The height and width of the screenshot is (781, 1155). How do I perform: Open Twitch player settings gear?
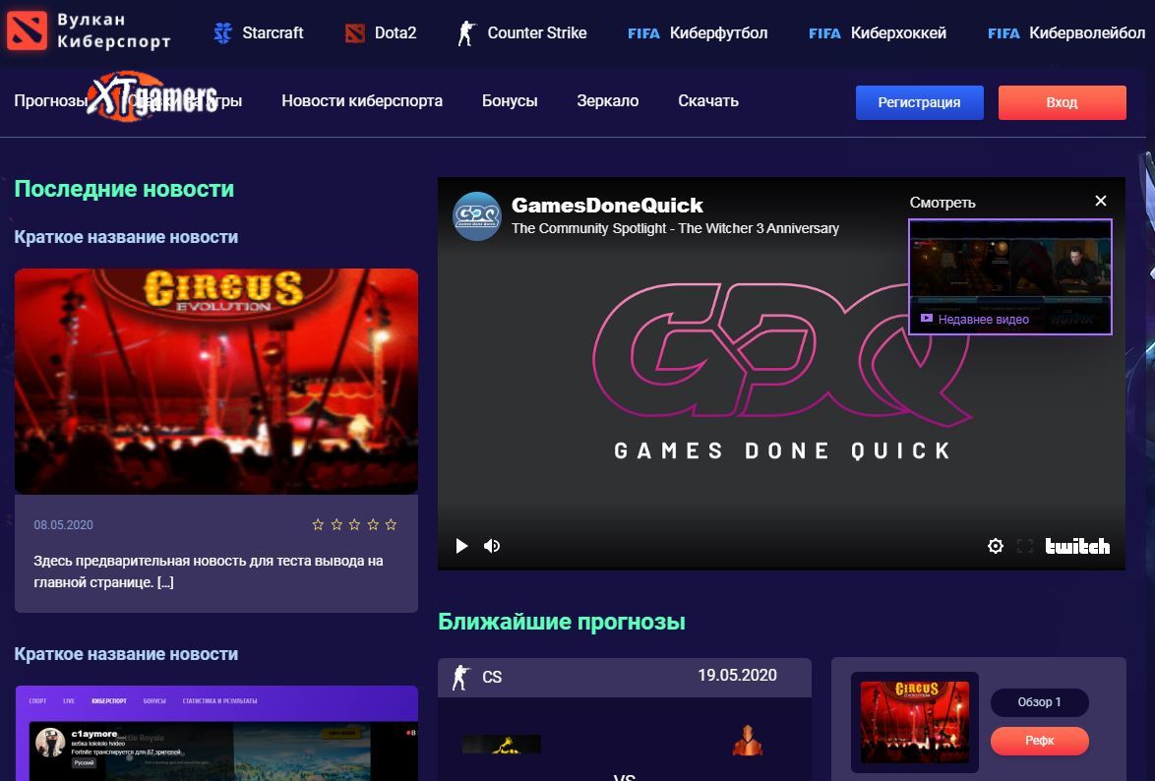pyautogui.click(x=996, y=546)
